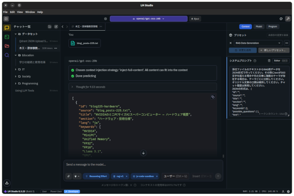Copy the JSON code block
Viewport: 294px width, 196px height.
pyautogui.click(x=213, y=97)
